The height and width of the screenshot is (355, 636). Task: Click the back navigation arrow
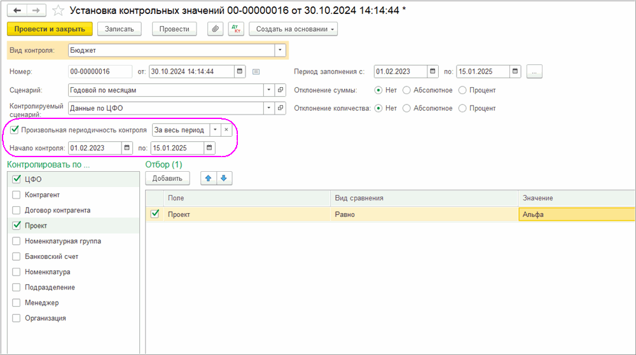pos(17,11)
